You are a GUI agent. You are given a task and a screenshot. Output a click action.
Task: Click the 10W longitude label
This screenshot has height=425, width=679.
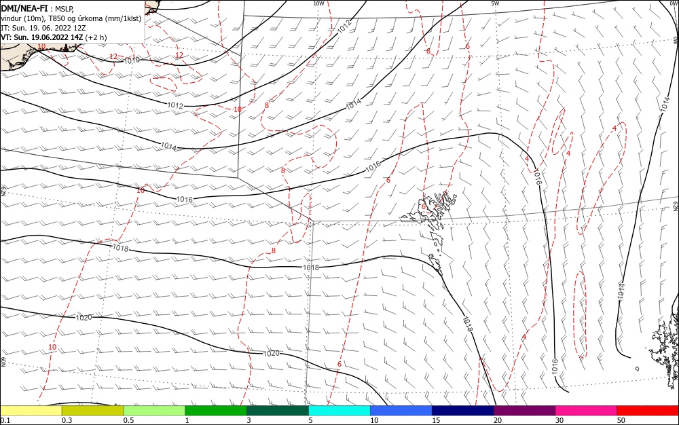[318, 3]
